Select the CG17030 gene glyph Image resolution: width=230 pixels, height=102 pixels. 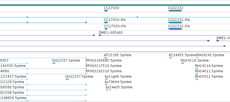point(106,11)
